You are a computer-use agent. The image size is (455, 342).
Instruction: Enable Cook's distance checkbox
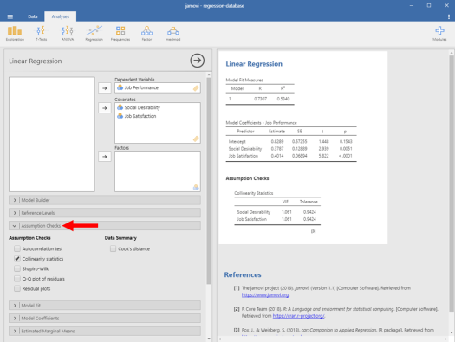click(x=114, y=248)
